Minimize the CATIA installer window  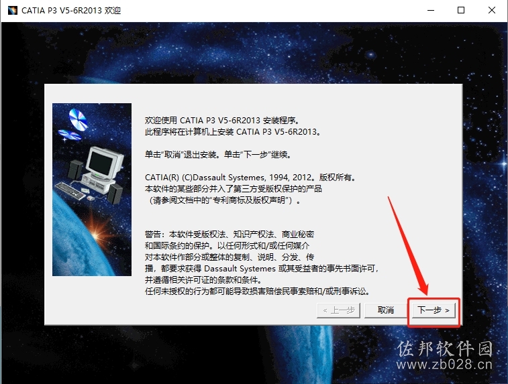click(431, 10)
